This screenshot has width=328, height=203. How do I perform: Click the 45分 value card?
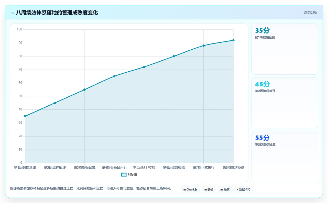point(285,103)
